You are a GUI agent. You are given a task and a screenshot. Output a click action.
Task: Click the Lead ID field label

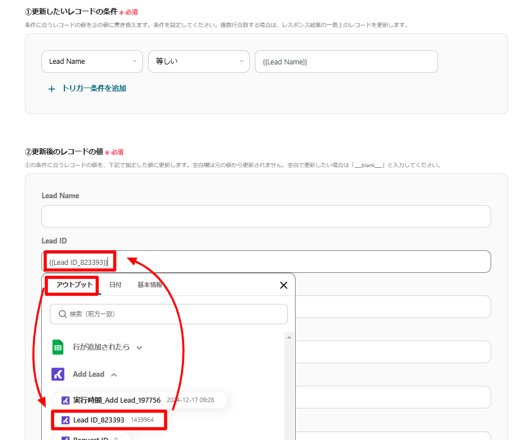click(54, 241)
